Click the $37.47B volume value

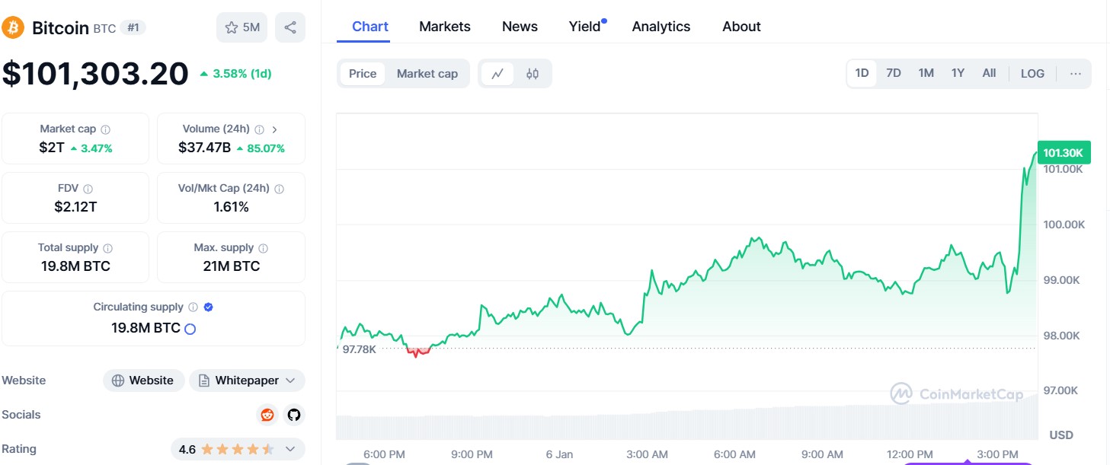pos(205,148)
